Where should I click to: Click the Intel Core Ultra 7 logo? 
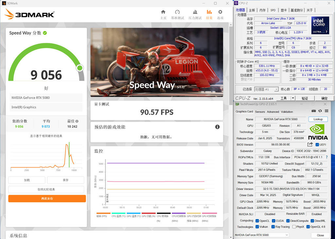[x=320, y=25]
